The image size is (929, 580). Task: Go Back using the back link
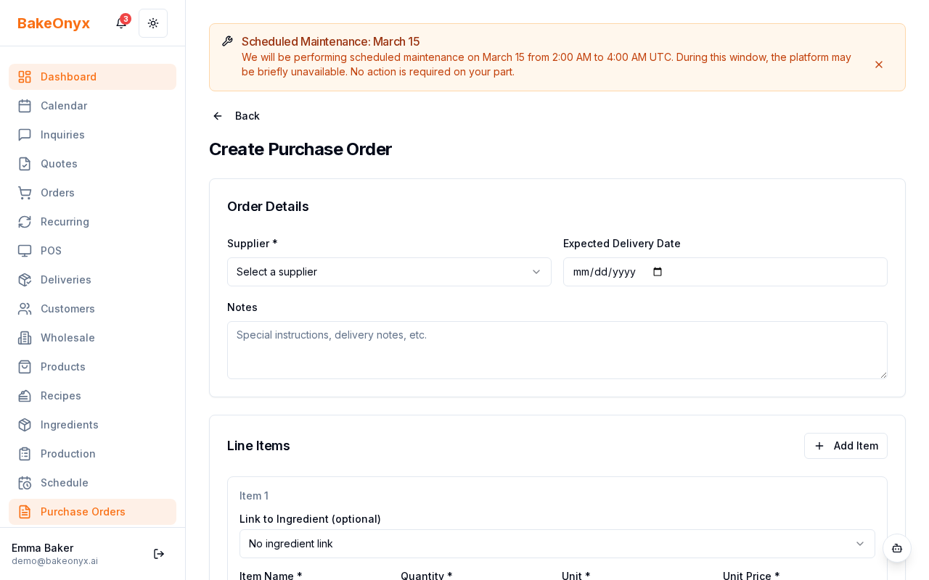click(236, 116)
